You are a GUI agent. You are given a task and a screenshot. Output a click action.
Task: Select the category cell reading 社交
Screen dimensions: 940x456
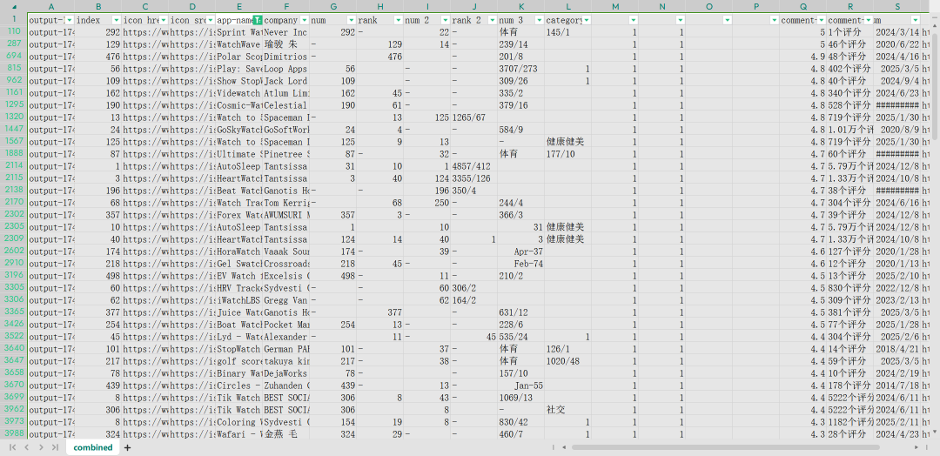coord(568,410)
